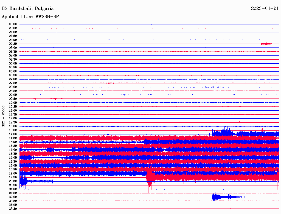
Task: Click the tall blue spike on the 13:00 trace
Action: pyautogui.click(x=79, y=126)
